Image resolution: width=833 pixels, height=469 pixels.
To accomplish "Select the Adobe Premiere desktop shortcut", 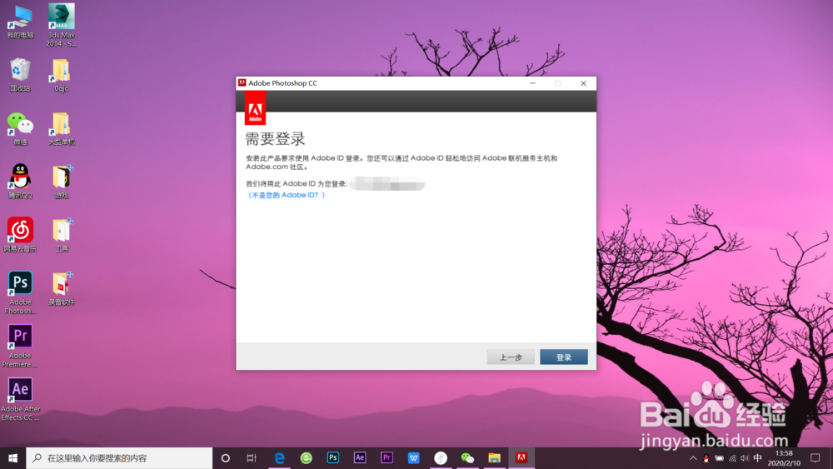I will point(20,347).
